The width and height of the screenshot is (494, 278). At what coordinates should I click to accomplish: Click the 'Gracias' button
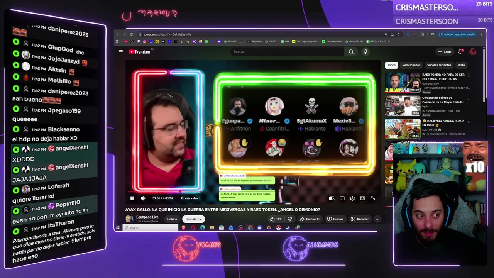335,219
